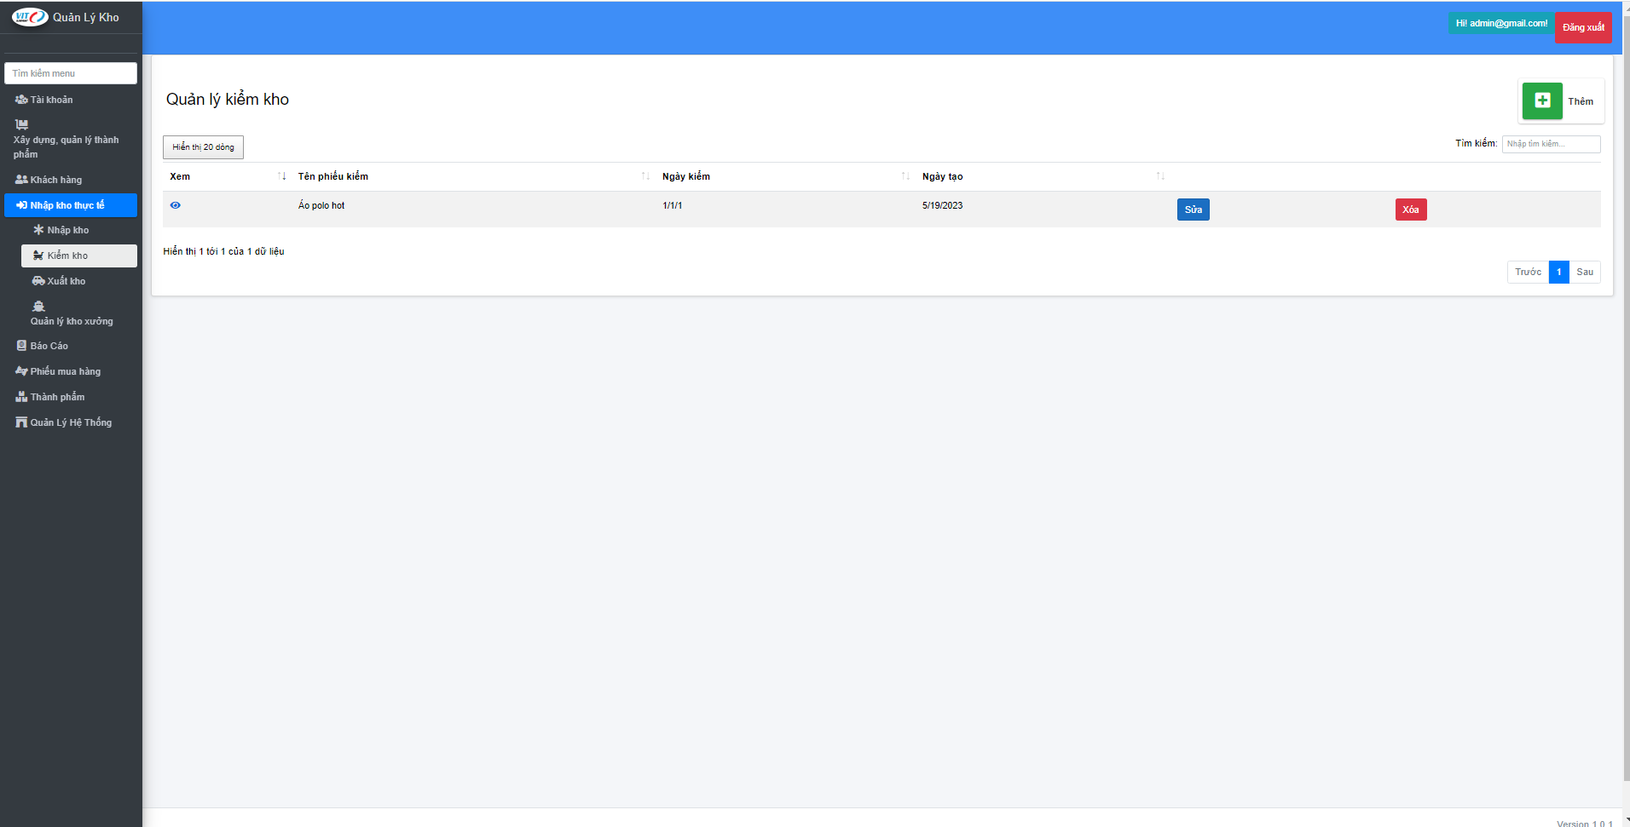Click the icon above Quản lý kho xưởng
Screen dimensions: 1630x827
tap(38, 306)
